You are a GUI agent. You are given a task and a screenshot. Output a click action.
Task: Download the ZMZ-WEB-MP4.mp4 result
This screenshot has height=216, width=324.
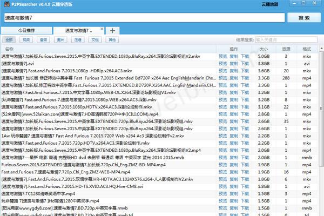point(245,172)
